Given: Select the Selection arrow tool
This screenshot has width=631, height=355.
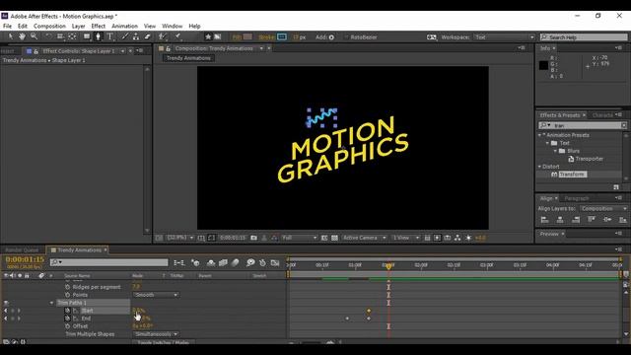Looking at the screenshot, I should point(11,36).
